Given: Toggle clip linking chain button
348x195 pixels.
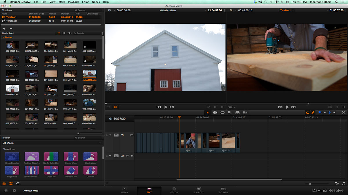Looking at the screenshot, I should [x=313, y=113].
